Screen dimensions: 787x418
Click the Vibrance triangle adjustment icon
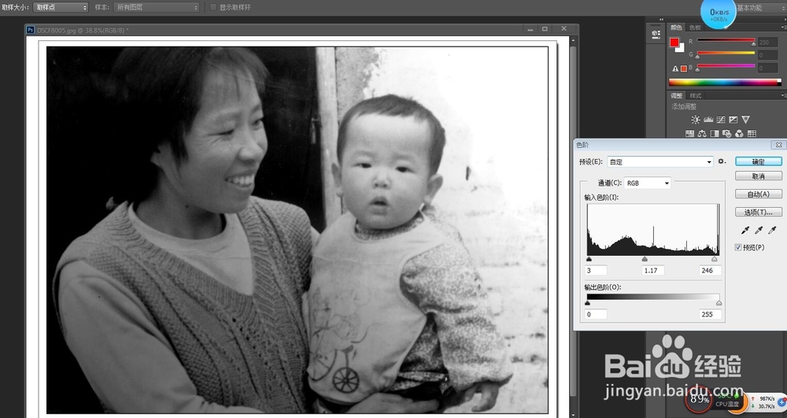coord(746,120)
